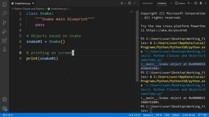Image resolution: width=209 pixels, height=117 pixels.
Task: Select the Python terminal profile label
Action: 180,3
